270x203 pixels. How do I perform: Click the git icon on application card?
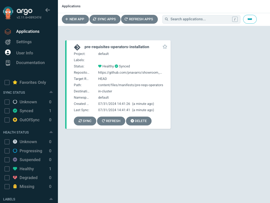(77, 47)
